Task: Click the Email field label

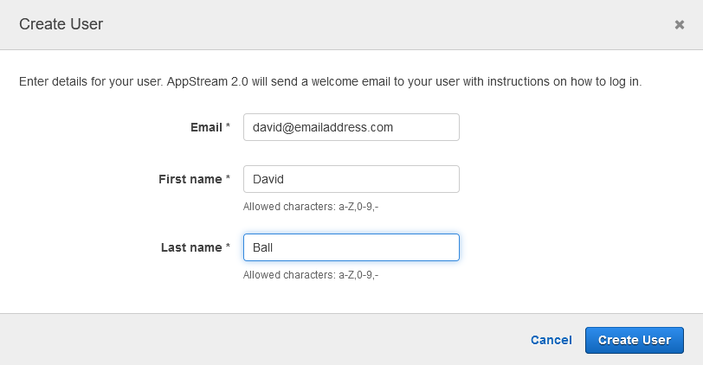Action: [x=206, y=128]
